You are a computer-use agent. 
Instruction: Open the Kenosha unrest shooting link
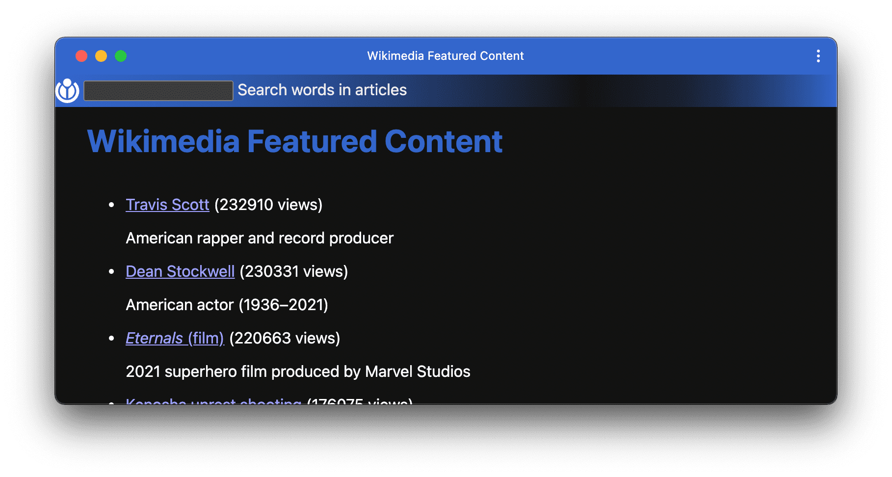click(x=213, y=403)
